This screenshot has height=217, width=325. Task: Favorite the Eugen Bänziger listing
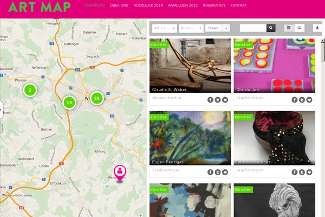[225, 172]
